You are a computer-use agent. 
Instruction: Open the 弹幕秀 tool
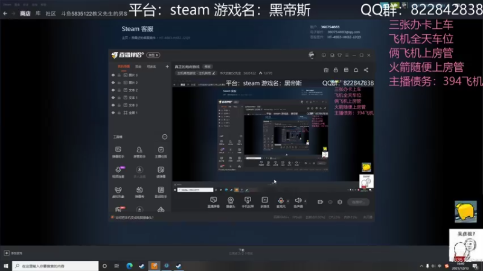139,192
